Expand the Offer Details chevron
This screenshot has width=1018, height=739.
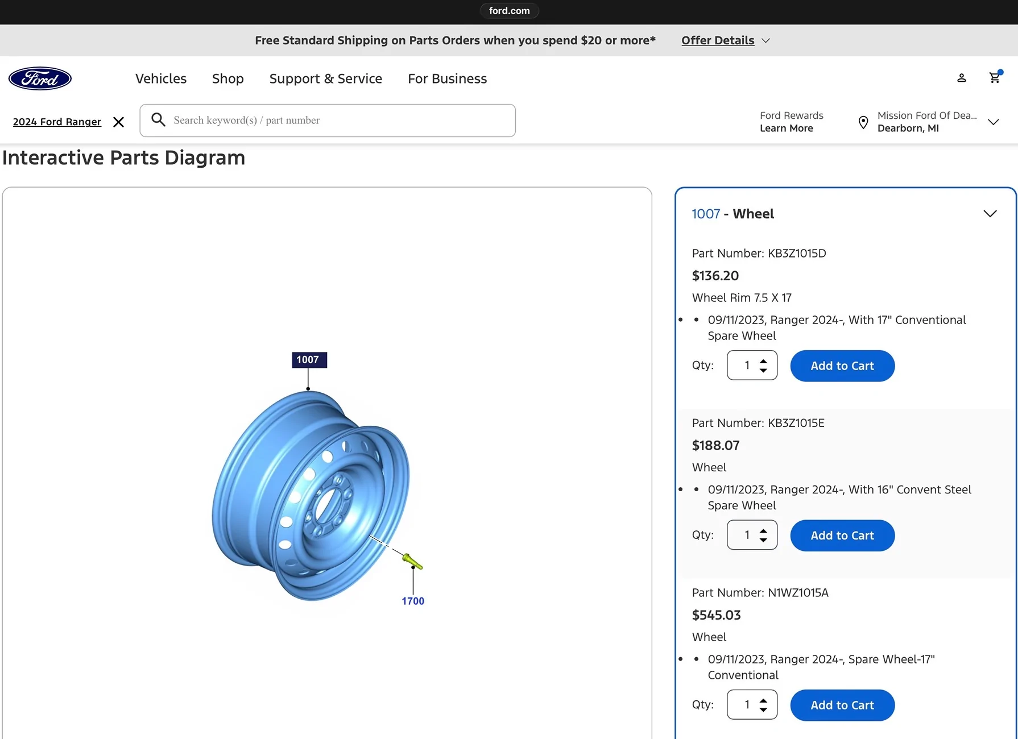766,41
